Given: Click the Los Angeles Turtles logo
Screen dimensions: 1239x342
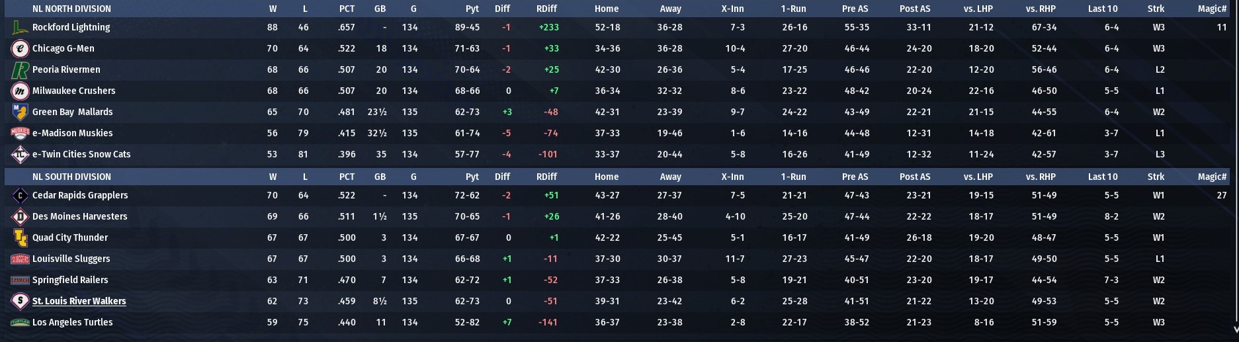Looking at the screenshot, I should [x=20, y=323].
